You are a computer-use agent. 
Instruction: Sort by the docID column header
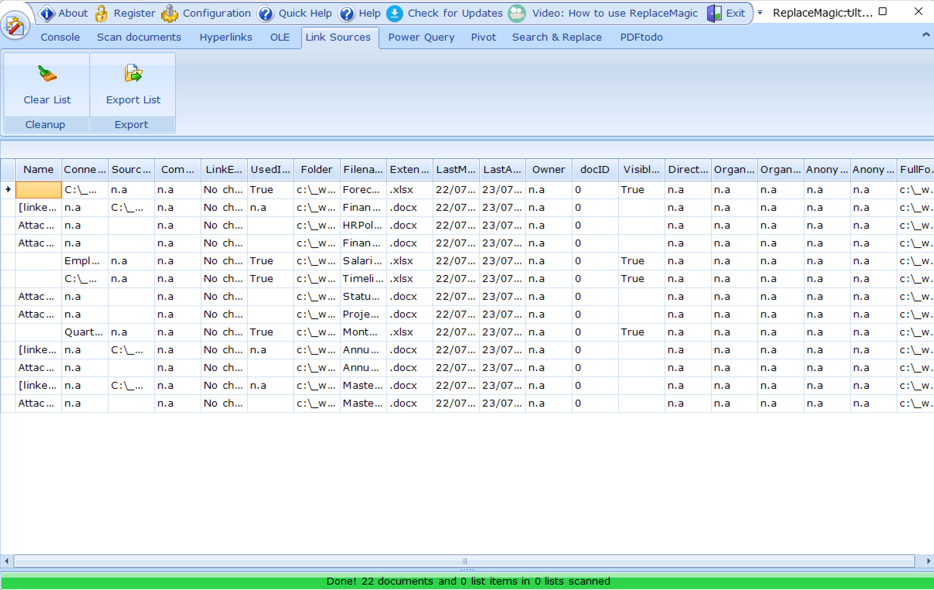click(x=595, y=169)
